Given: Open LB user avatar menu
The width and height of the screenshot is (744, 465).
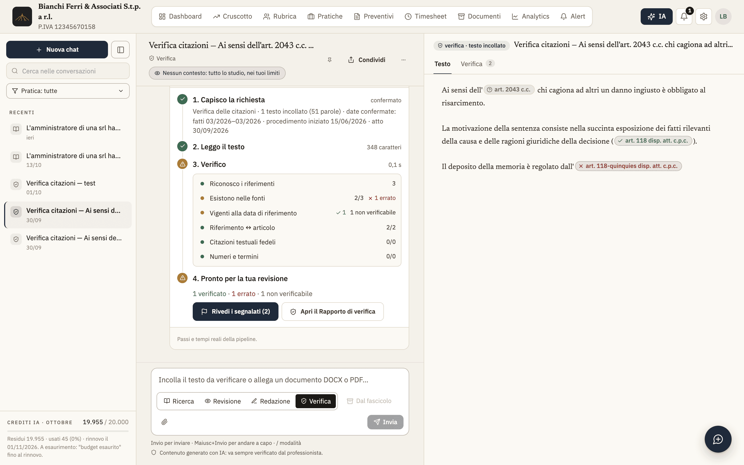Looking at the screenshot, I should pyautogui.click(x=723, y=17).
